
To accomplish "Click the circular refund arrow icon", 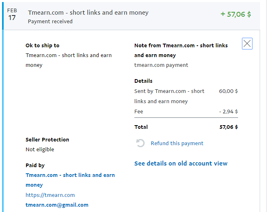I will click(140, 143).
